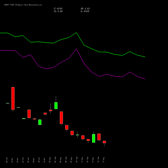Click the 17 Aug date axis label
168x168 pixels.
pos(103,160)
